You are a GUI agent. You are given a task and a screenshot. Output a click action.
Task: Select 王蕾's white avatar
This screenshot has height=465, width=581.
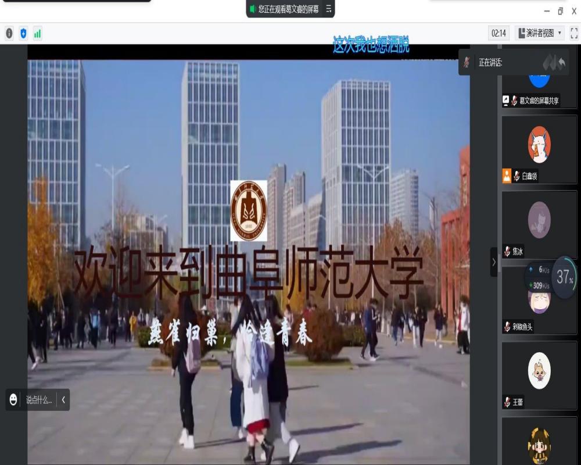coord(539,370)
